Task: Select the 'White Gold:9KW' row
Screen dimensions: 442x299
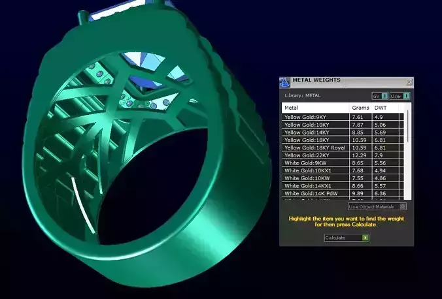Action: pyautogui.click(x=343, y=163)
